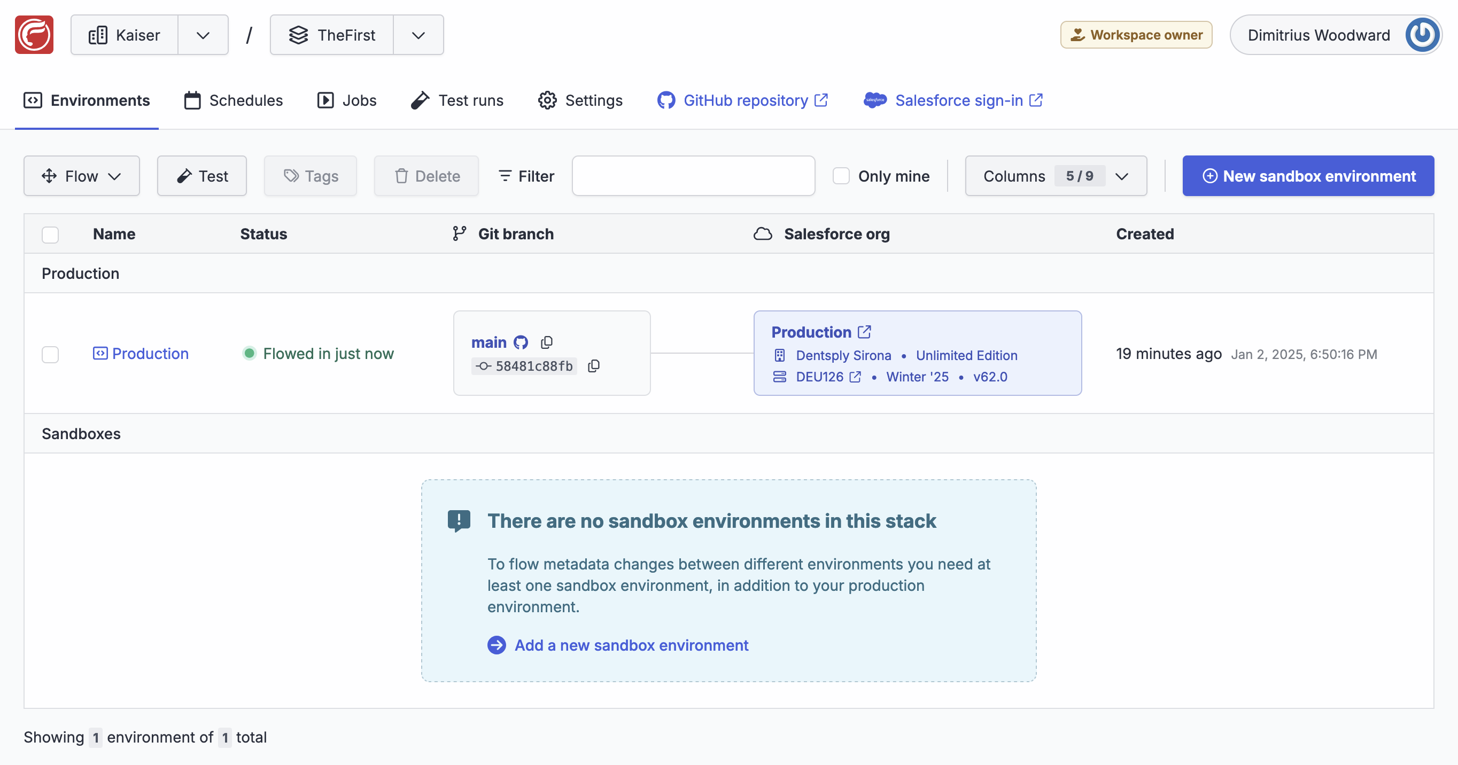Screen dimensions: 1458x765
Task: Click the Status column header
Action: (263, 233)
